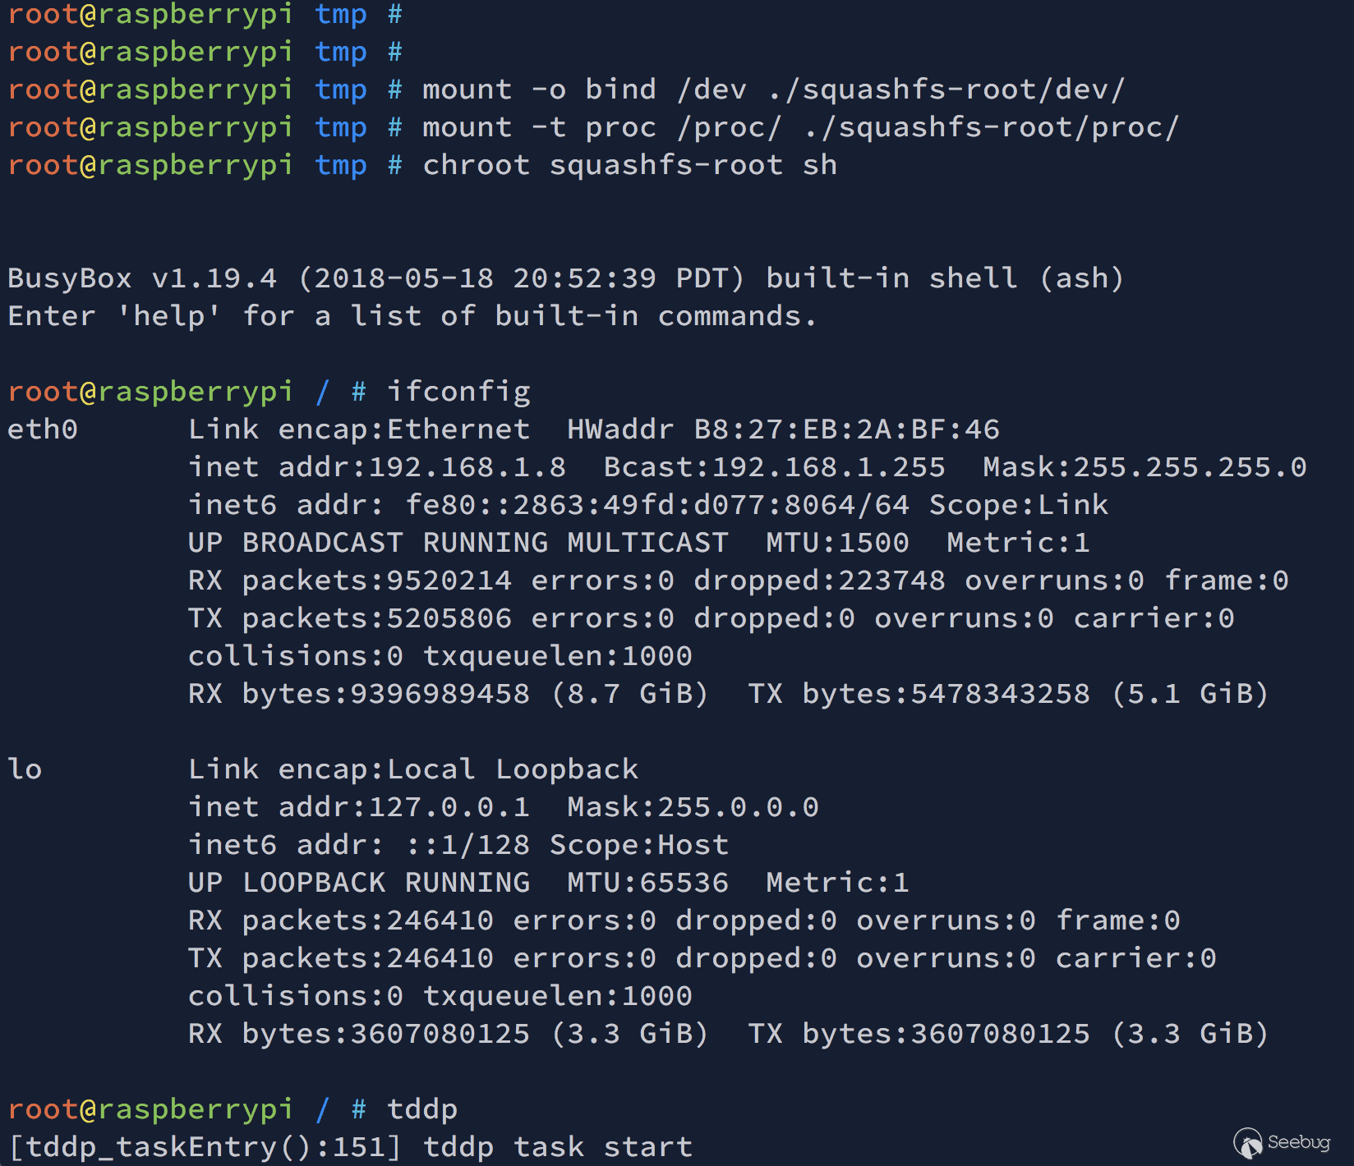This screenshot has width=1354, height=1166.
Task: Select the eth0 interface name
Action: coord(43,429)
